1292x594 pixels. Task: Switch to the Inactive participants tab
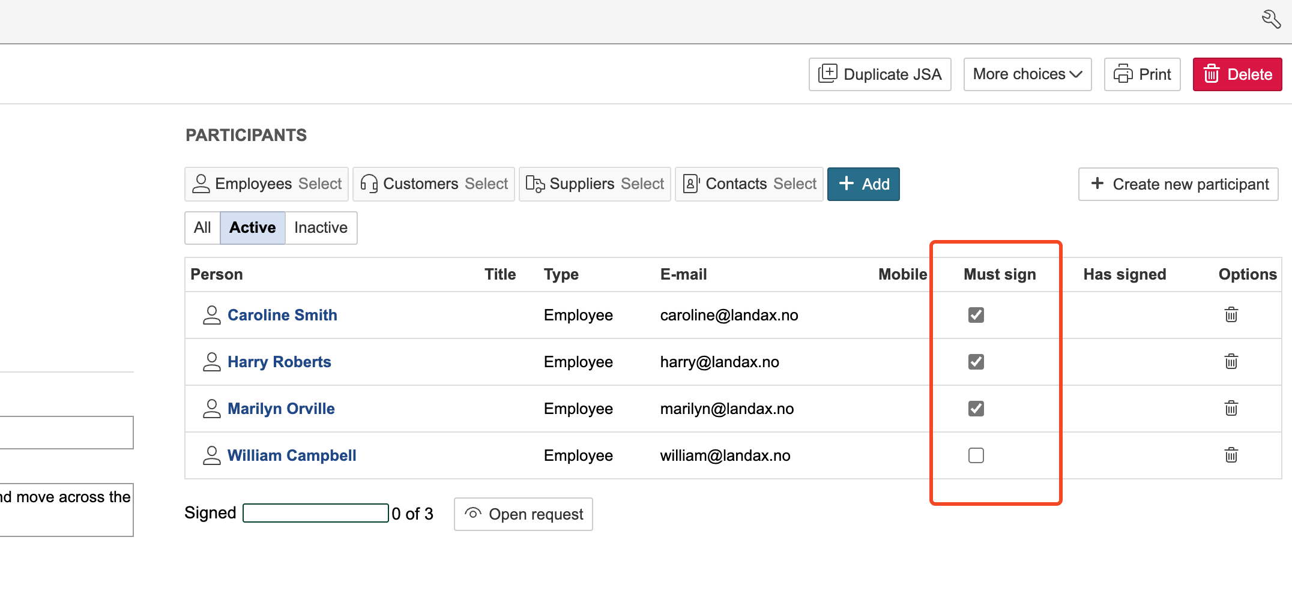[x=321, y=228]
